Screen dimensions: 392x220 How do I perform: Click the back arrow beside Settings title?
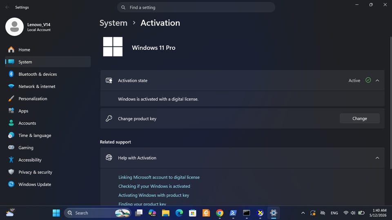coord(7,7)
